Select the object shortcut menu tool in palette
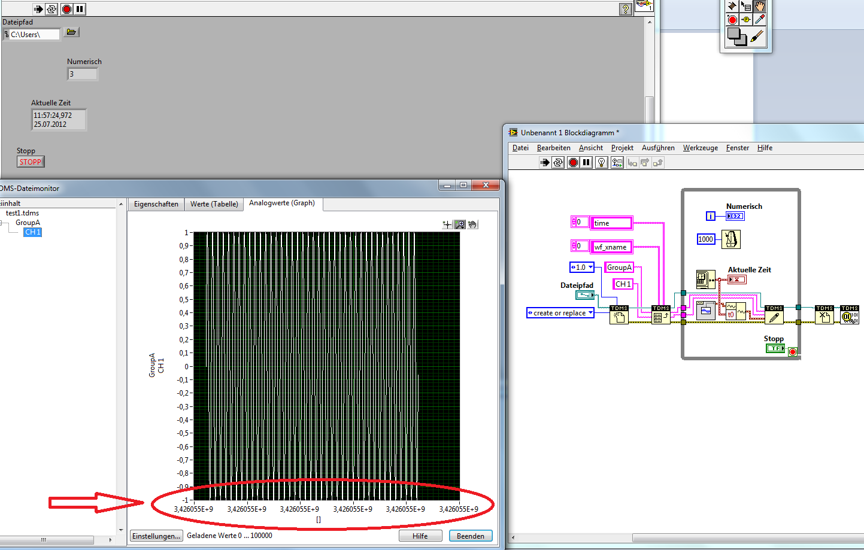The width and height of the screenshot is (864, 550). [746, 6]
